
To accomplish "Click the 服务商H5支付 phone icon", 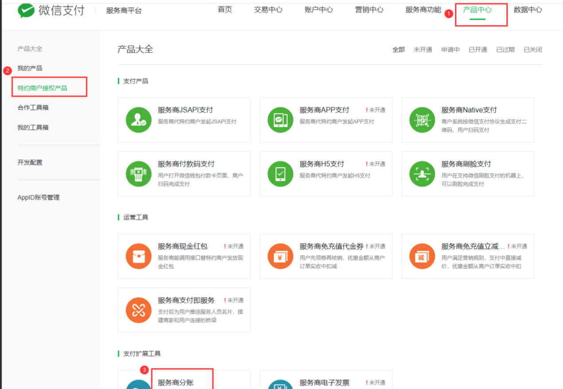I will (x=280, y=174).
